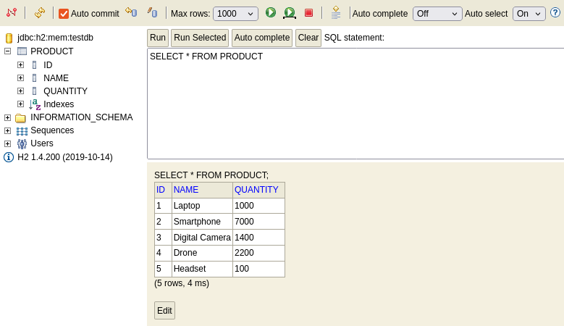The width and height of the screenshot is (564, 326).
Task: Click the Run Selected play icon
Action: (x=290, y=13)
